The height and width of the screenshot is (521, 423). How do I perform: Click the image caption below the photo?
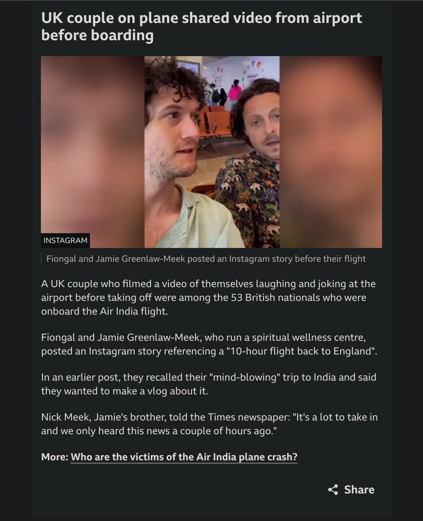[x=206, y=259]
